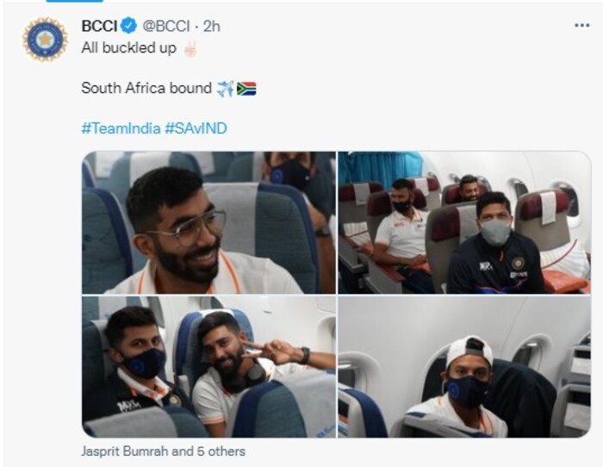Viewport: 603px width, 467px height.
Task: Click the '2h' tweet timestamp
Action: (212, 26)
